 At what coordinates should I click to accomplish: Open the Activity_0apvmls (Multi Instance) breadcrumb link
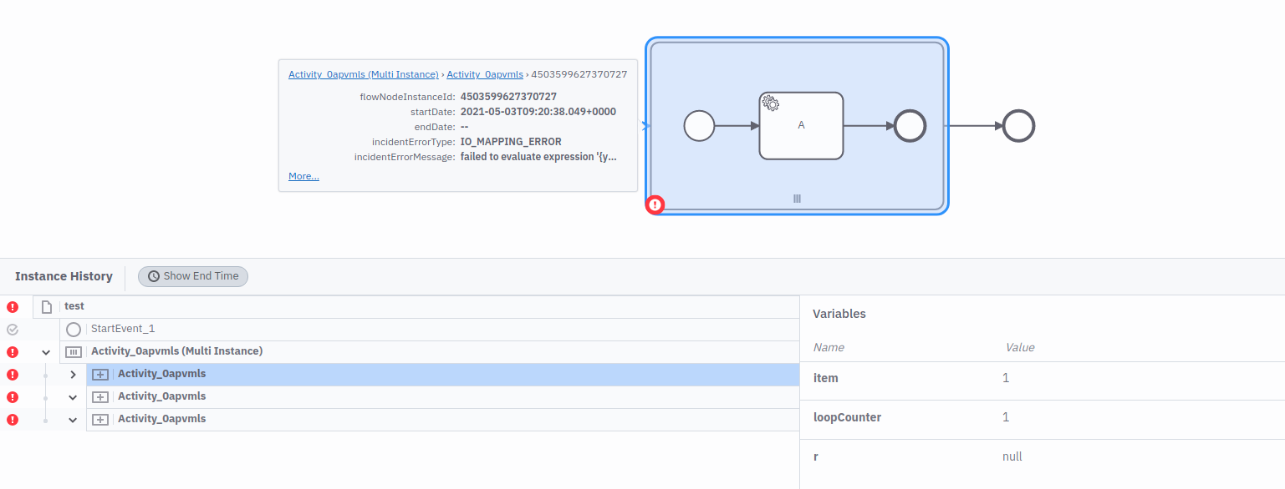point(363,74)
